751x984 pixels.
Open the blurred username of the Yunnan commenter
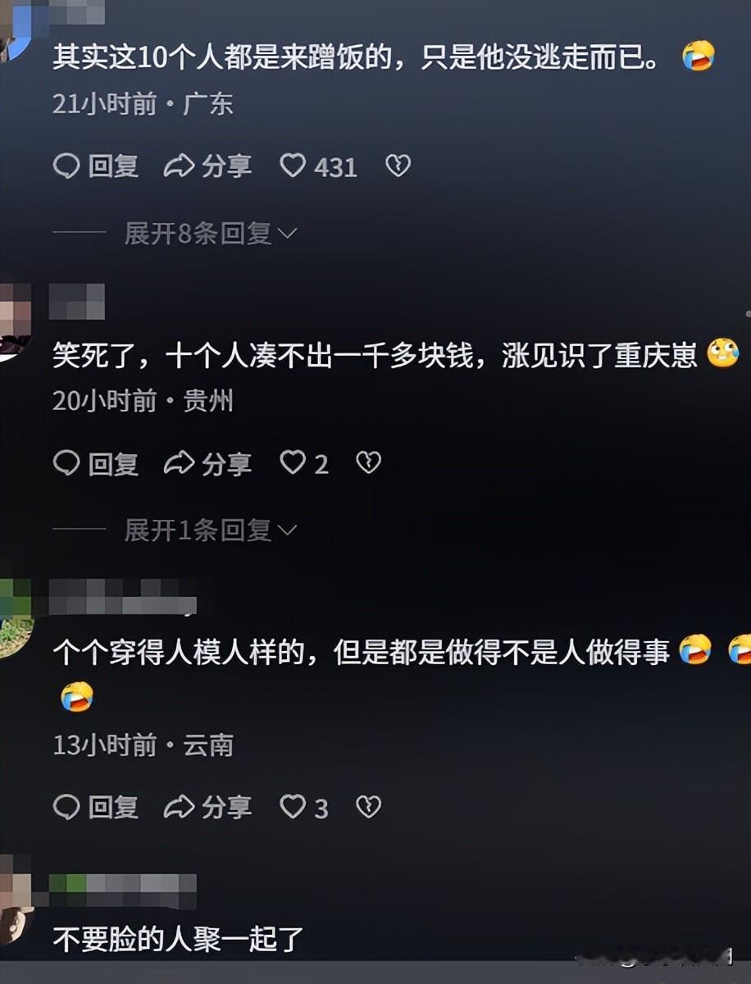click(x=123, y=596)
